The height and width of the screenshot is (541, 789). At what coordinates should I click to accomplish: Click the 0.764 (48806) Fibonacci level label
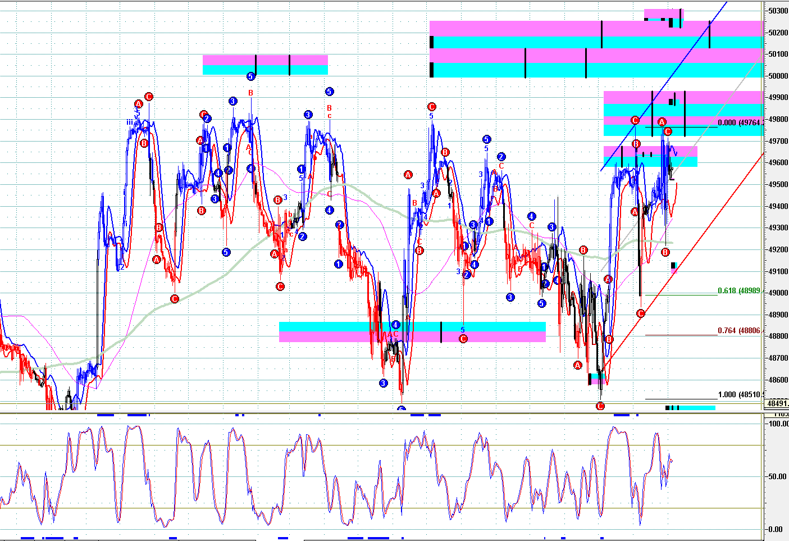click(x=740, y=331)
